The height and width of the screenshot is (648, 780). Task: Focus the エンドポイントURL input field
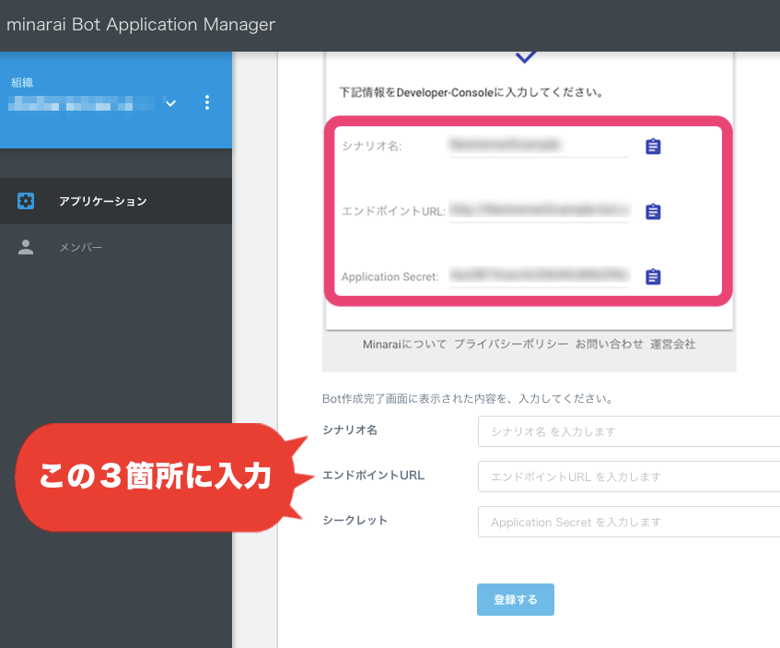click(629, 477)
